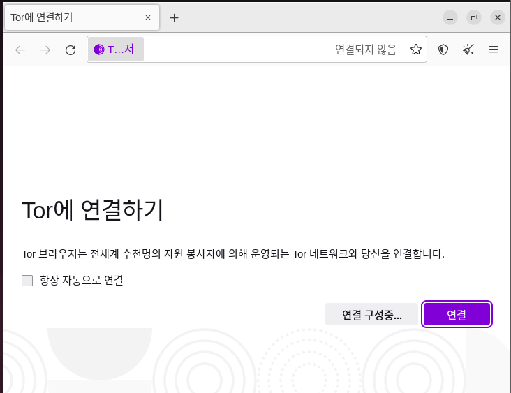This screenshot has width=511, height=393.
Task: Click the Tor onion identity badge in the address bar
Action: point(116,50)
